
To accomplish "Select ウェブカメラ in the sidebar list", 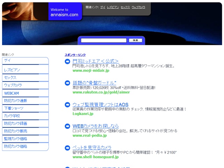I will (26, 85).
